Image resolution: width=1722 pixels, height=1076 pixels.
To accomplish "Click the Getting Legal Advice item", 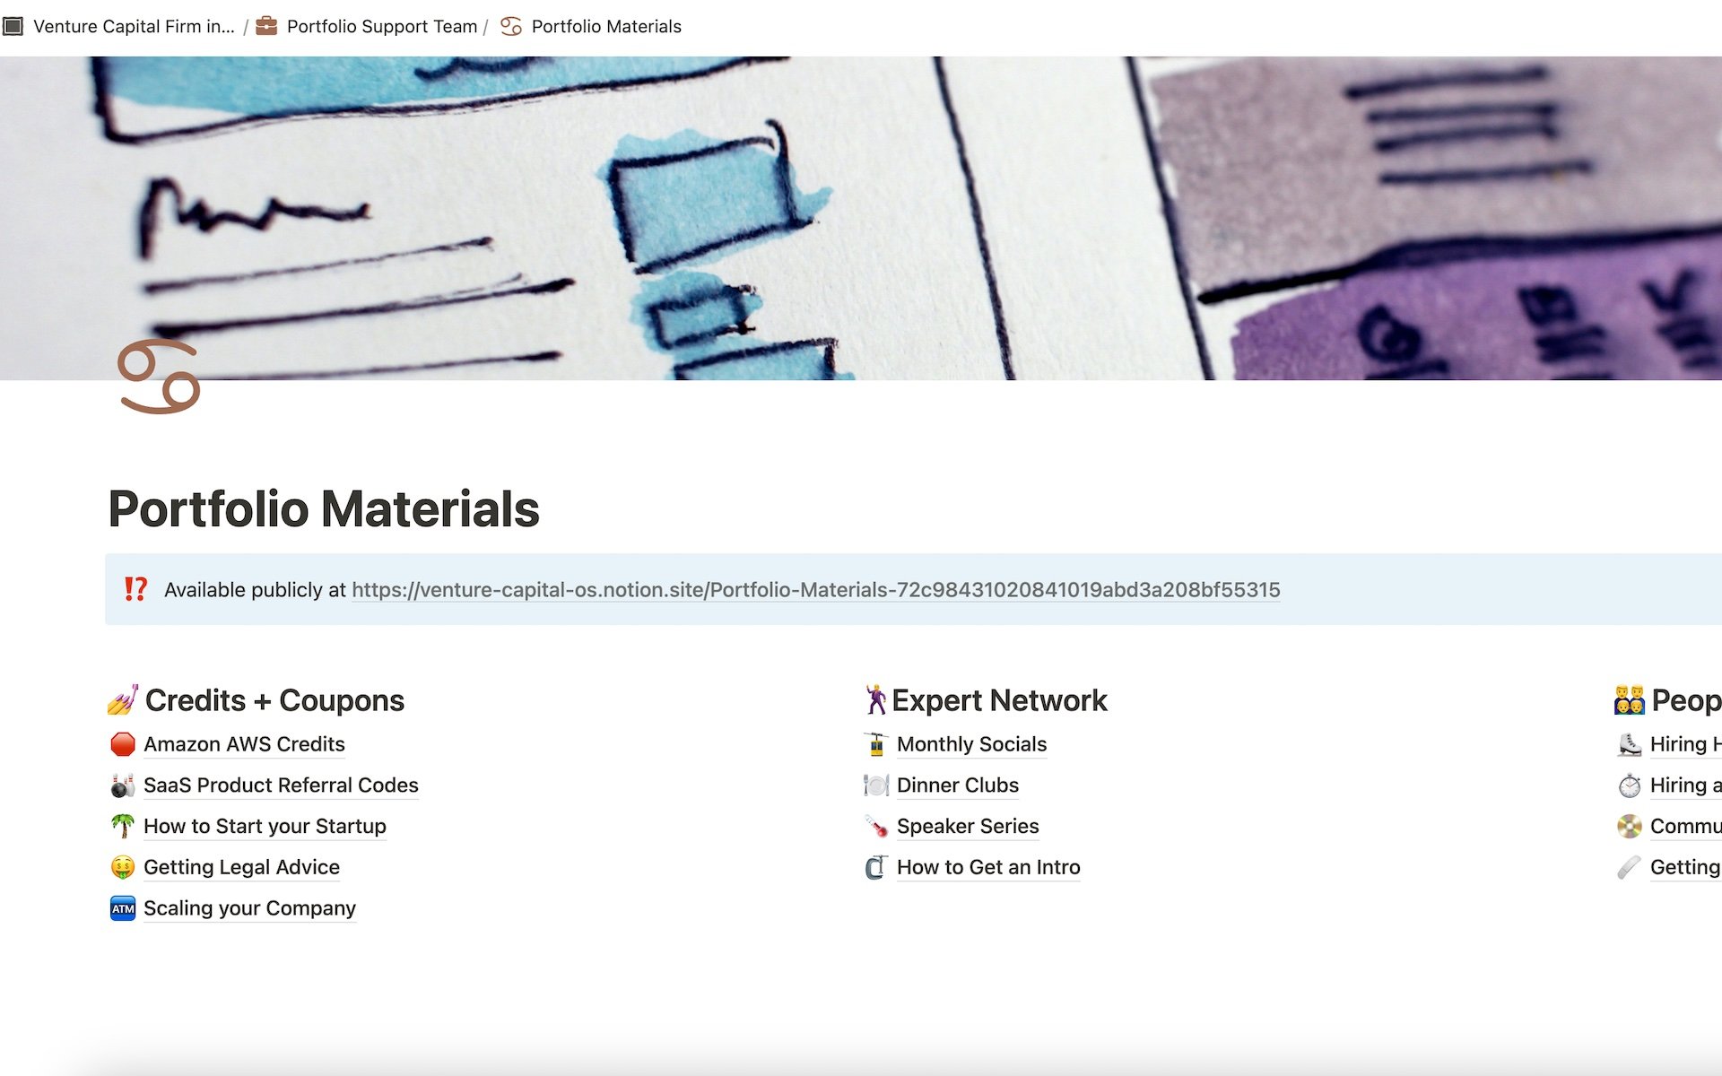I will pos(240,866).
